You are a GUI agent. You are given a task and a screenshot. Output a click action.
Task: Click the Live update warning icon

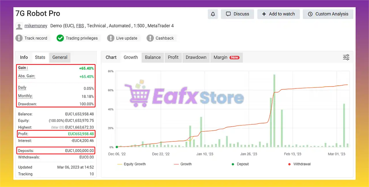(111, 38)
